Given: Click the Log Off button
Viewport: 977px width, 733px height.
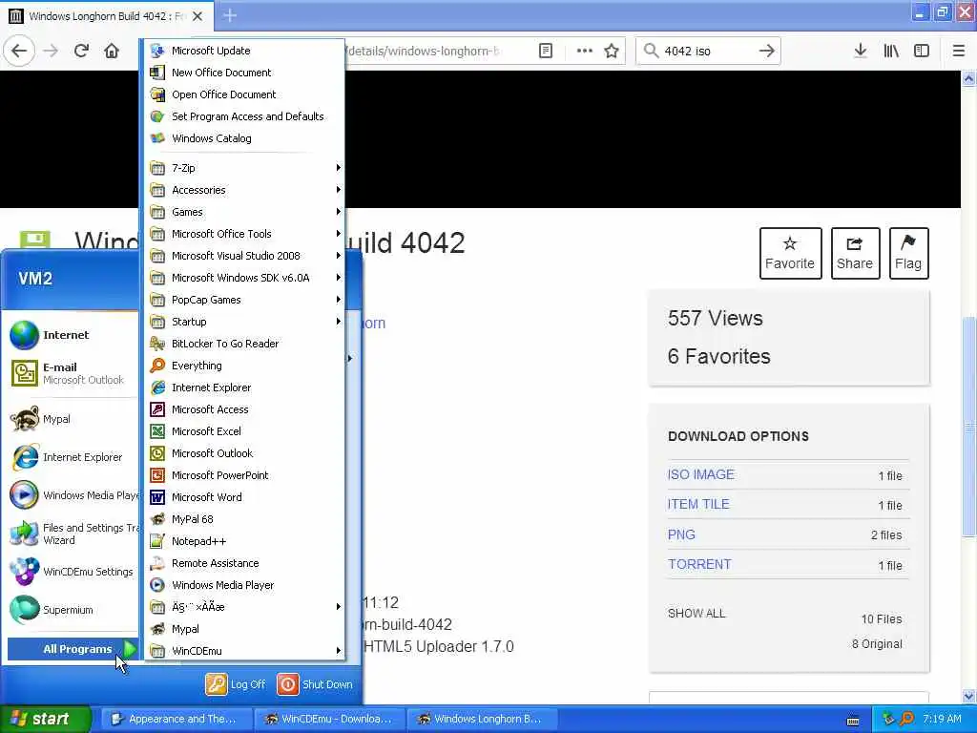Looking at the screenshot, I should (237, 684).
